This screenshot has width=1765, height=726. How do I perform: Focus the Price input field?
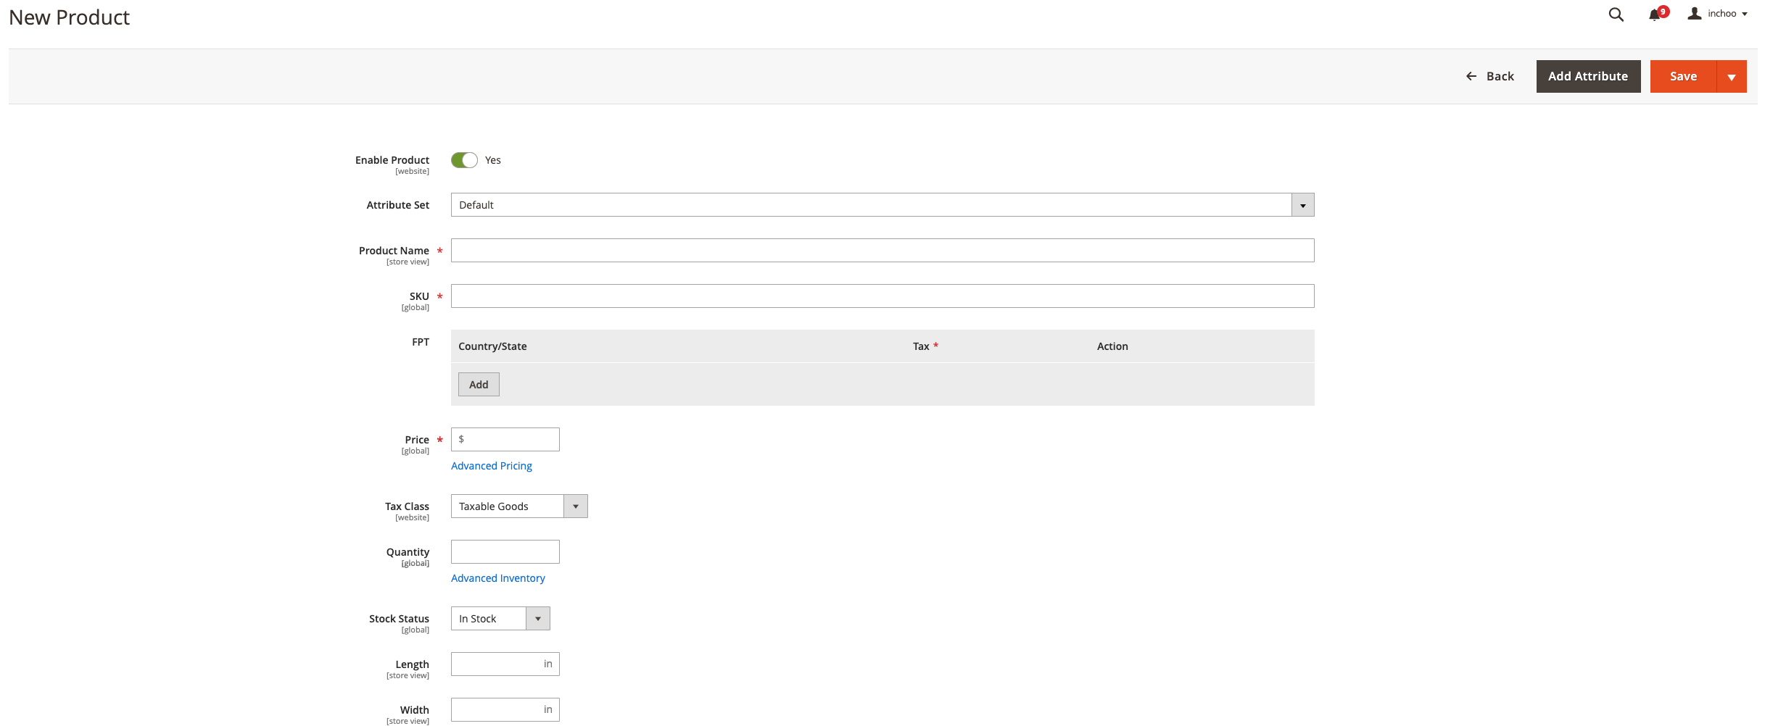[505, 440]
